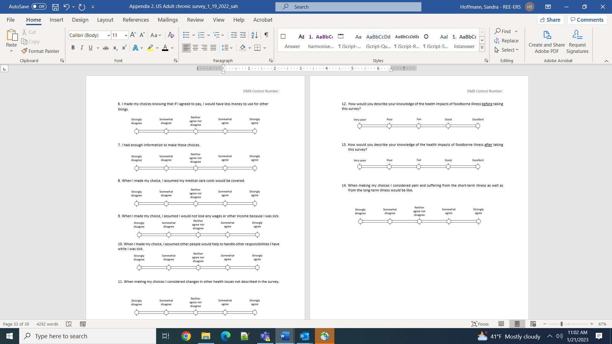
Task: Open the font name dropdown
Action: pos(109,35)
